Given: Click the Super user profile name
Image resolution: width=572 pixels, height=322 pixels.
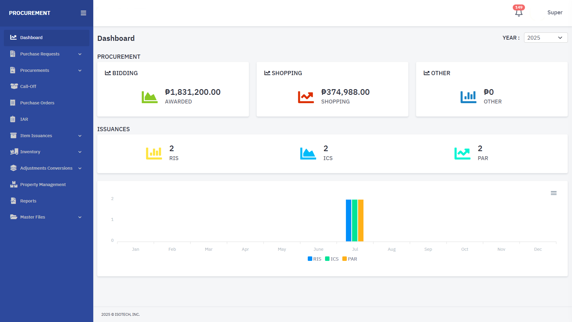Looking at the screenshot, I should tap(555, 13).
